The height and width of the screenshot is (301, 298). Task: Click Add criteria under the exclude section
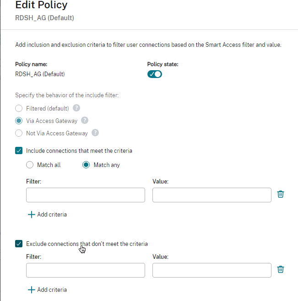point(52,290)
